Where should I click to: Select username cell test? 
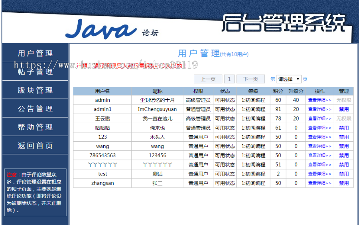coord(103,174)
